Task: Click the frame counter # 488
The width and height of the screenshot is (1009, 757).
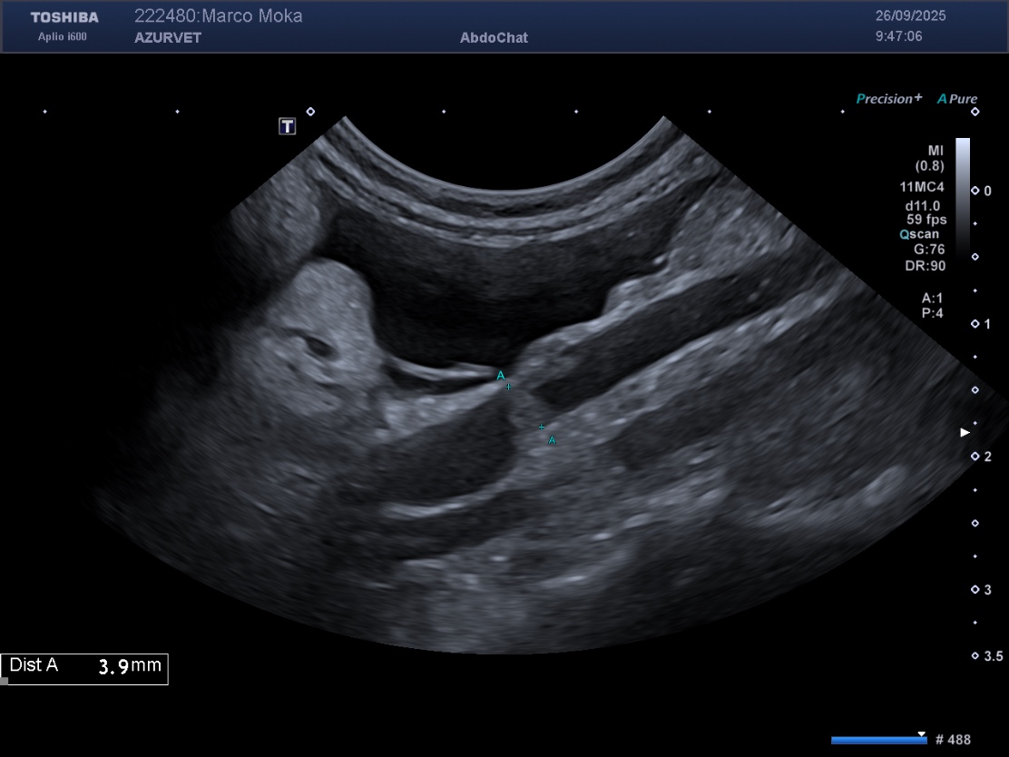Action: (952, 740)
